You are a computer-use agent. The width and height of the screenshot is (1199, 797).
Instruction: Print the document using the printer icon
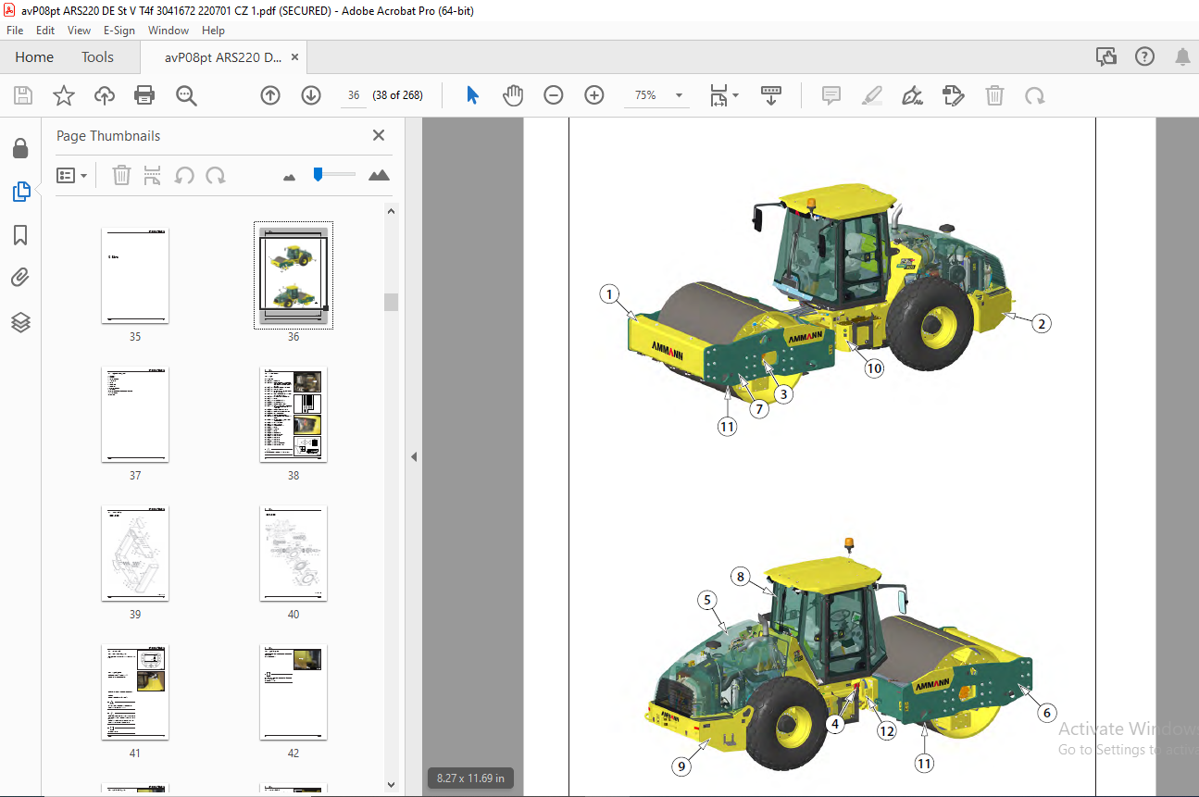(x=144, y=95)
